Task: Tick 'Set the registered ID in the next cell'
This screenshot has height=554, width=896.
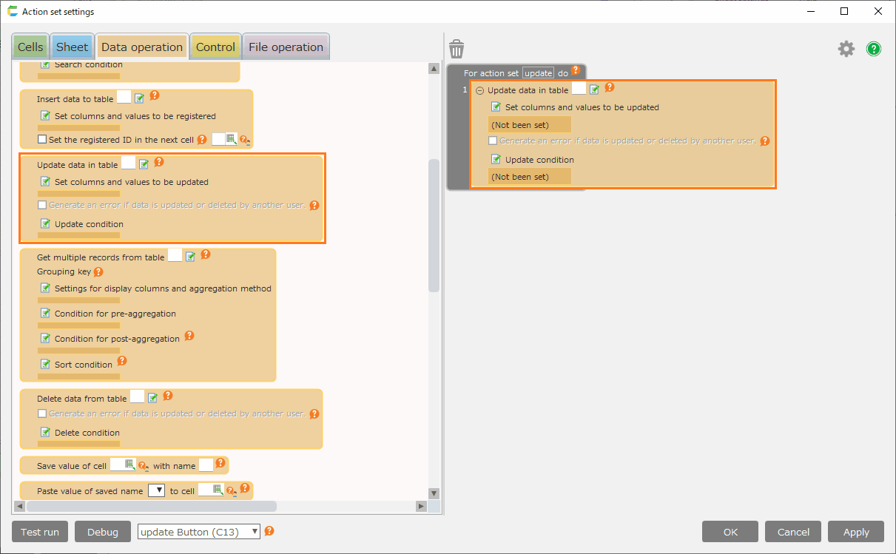Action: 42,139
